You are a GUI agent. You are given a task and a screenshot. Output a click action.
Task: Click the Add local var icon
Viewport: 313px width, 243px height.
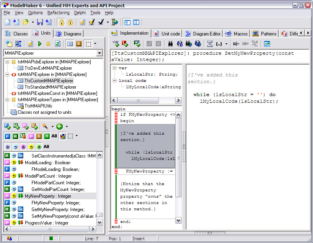click(x=116, y=43)
